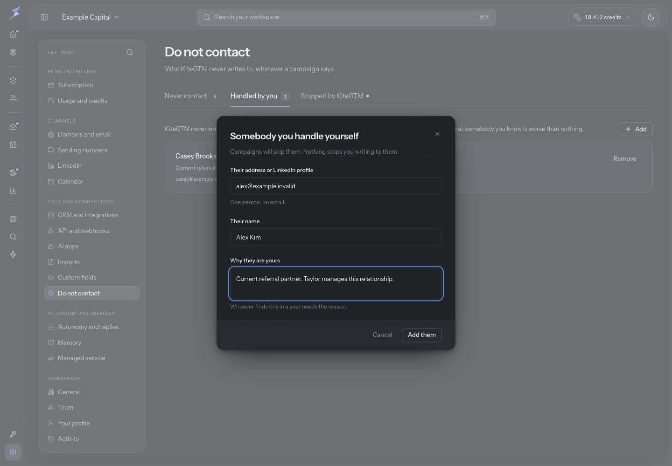The width and height of the screenshot is (672, 466).
Task: Open LinkedIn channel settings
Action: tap(92, 166)
